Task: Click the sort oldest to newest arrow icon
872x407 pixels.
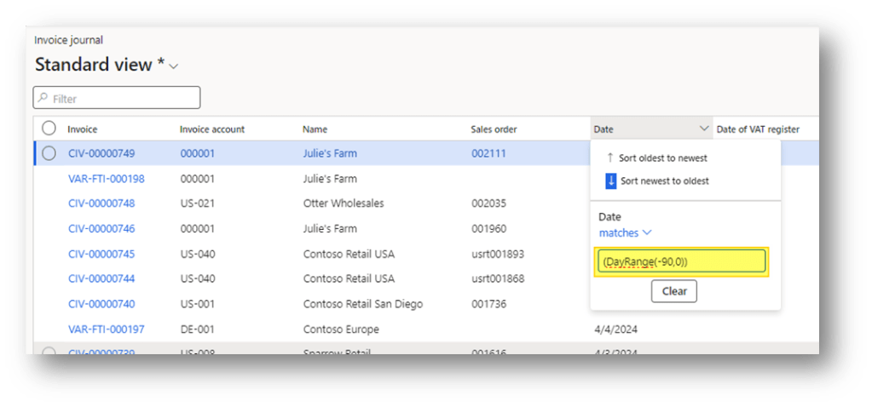Action: 609,158
